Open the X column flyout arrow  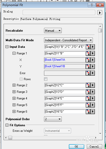[93, 60]
